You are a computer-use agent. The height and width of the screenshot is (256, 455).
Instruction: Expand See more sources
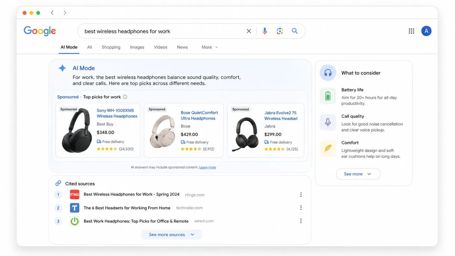tap(172, 235)
